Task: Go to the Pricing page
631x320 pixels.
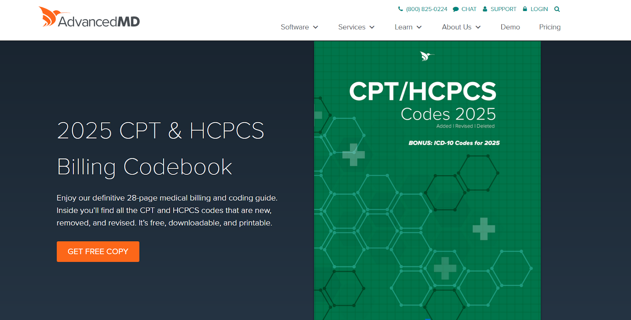Action: pyautogui.click(x=550, y=27)
